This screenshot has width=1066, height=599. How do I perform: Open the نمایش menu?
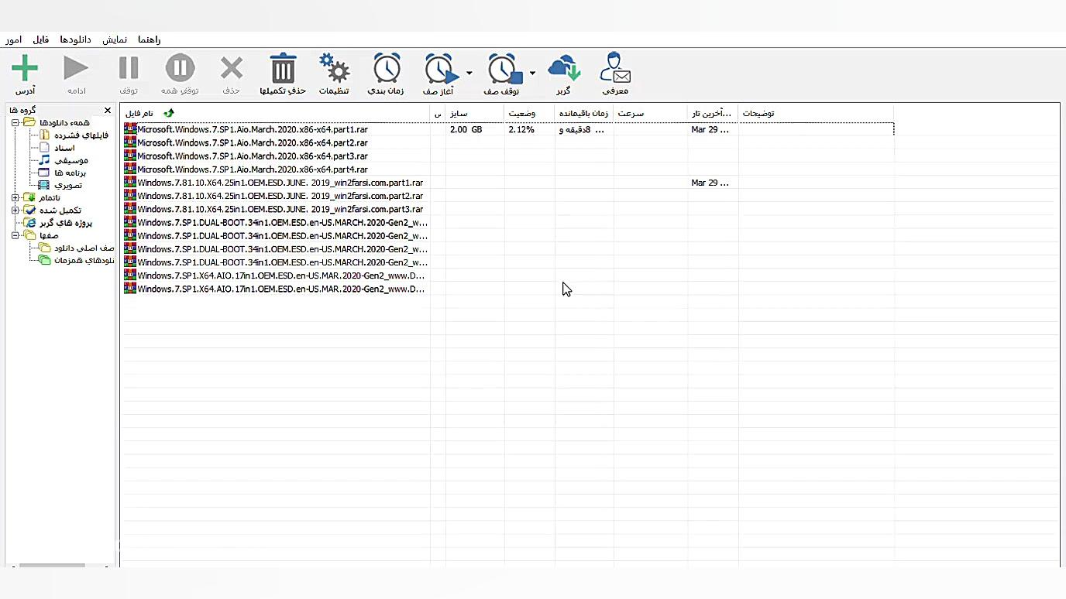[115, 39]
